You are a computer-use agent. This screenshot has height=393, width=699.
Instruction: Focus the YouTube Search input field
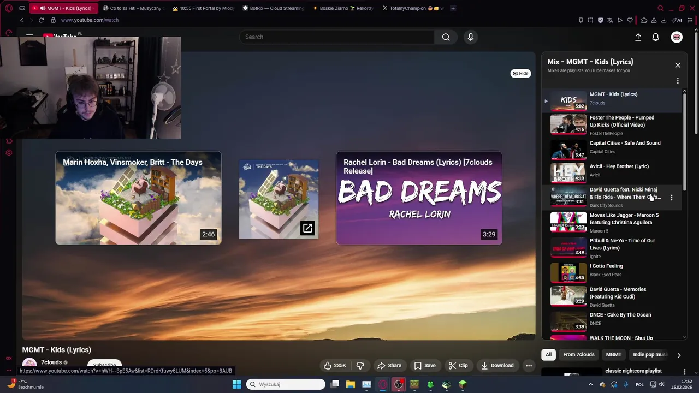(337, 37)
